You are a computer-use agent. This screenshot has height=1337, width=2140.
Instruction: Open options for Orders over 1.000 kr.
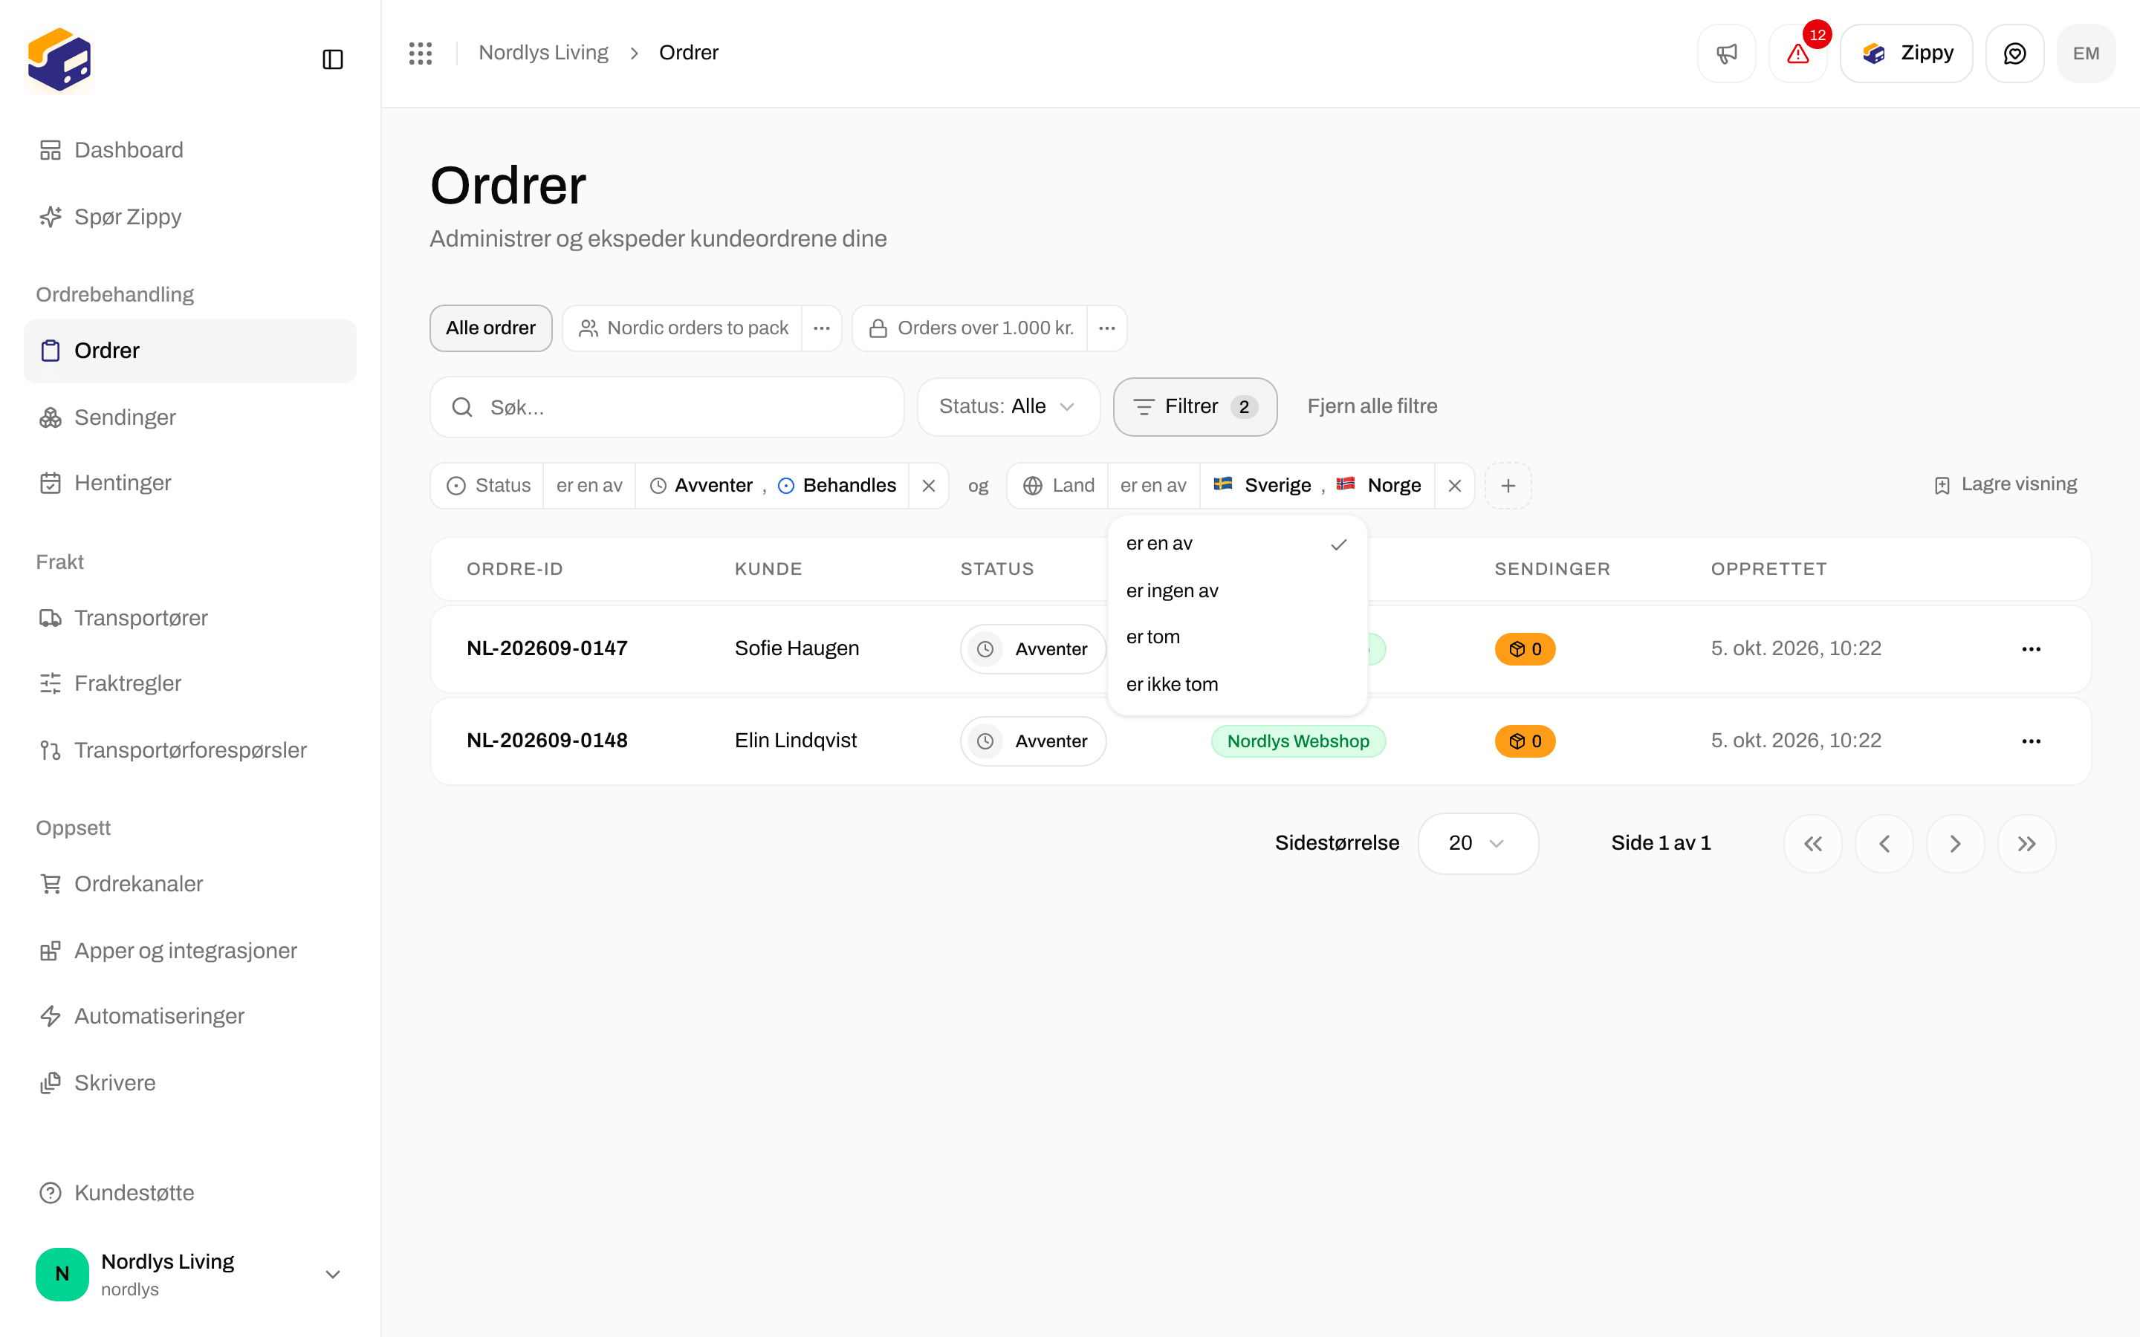pyautogui.click(x=1107, y=328)
